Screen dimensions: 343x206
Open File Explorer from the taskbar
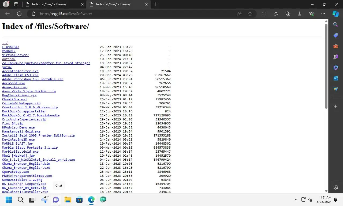pos(68,200)
